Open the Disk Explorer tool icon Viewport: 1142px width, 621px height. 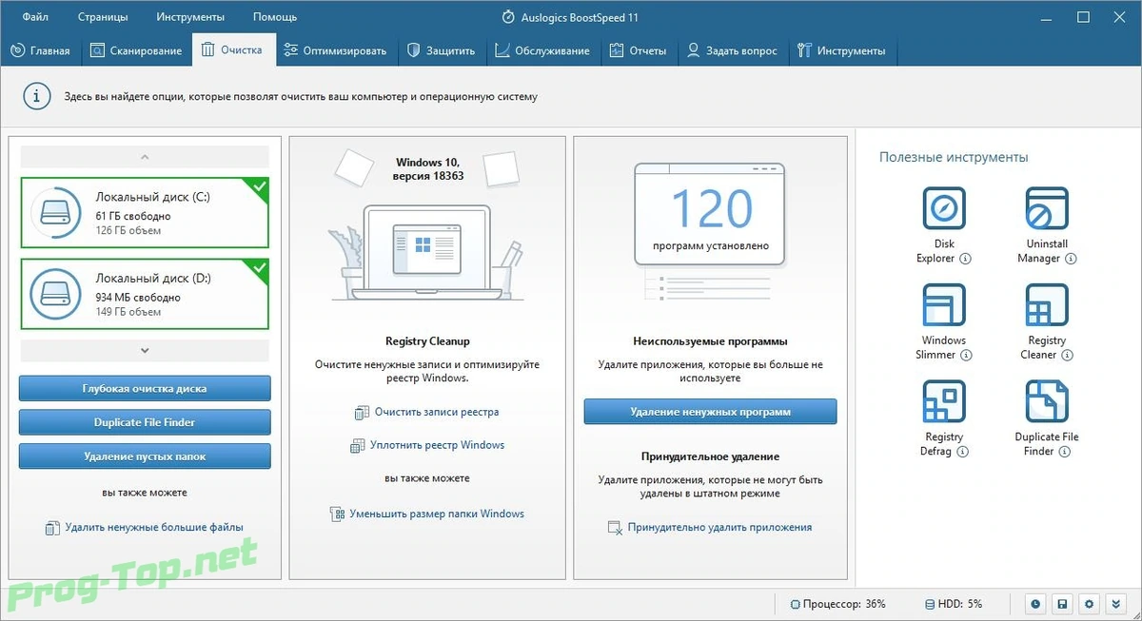[944, 208]
